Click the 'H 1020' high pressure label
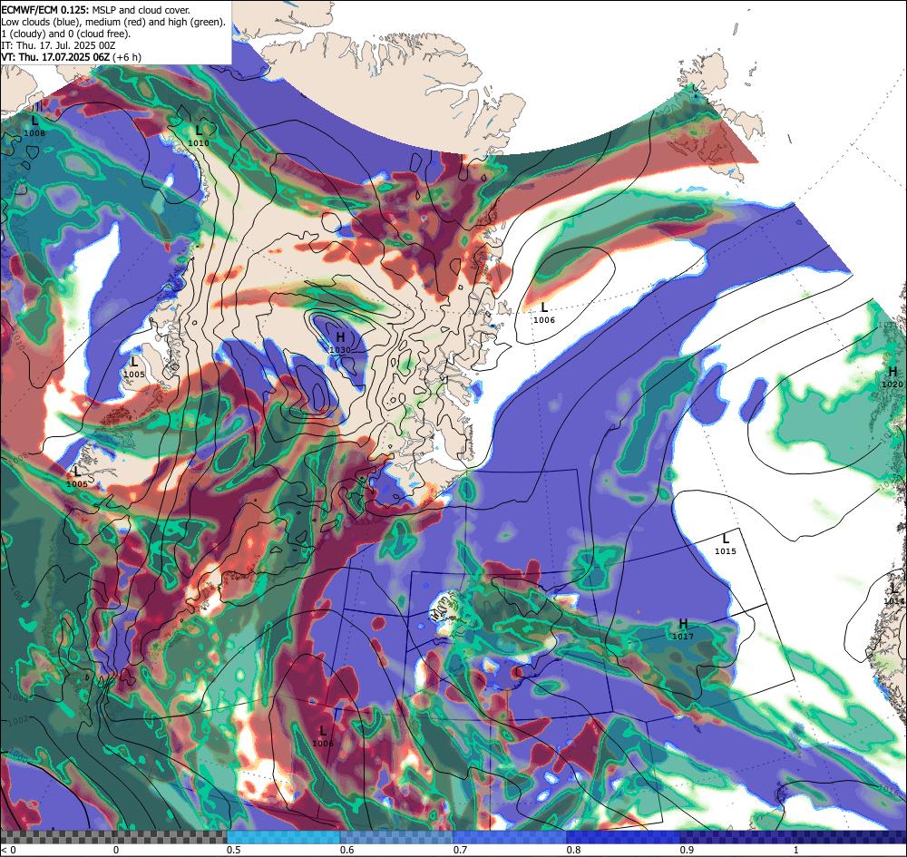Viewport: 907px width, 857px height. pos(892,377)
